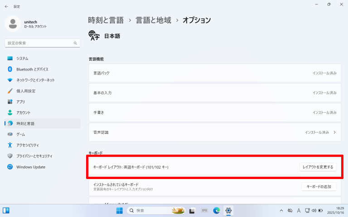Image resolution: width=348 pixels, height=217 pixels.
Task: Launch Microsoft Edge from the taskbar
Action: click(217, 211)
